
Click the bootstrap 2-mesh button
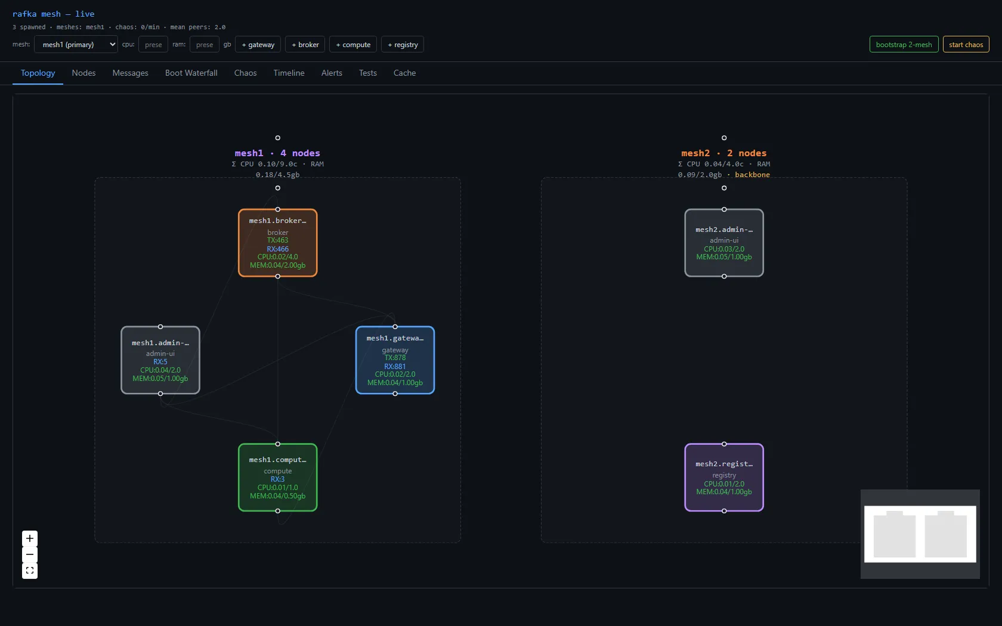[904, 44]
